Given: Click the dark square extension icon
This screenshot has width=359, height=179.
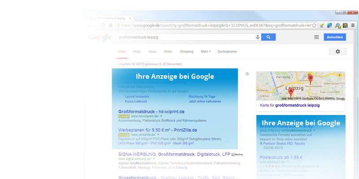Looking at the screenshot, I should click(345, 26).
